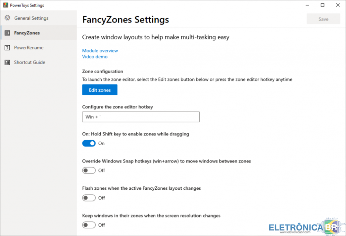The image size is (346, 236).
Task: Open the General Settings page
Action: tap(31, 18)
